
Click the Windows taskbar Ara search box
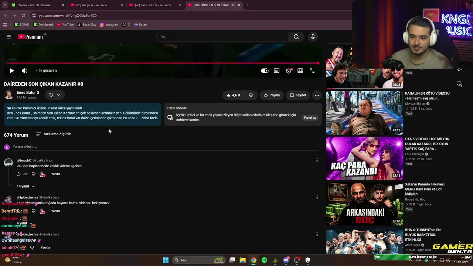click(199, 260)
